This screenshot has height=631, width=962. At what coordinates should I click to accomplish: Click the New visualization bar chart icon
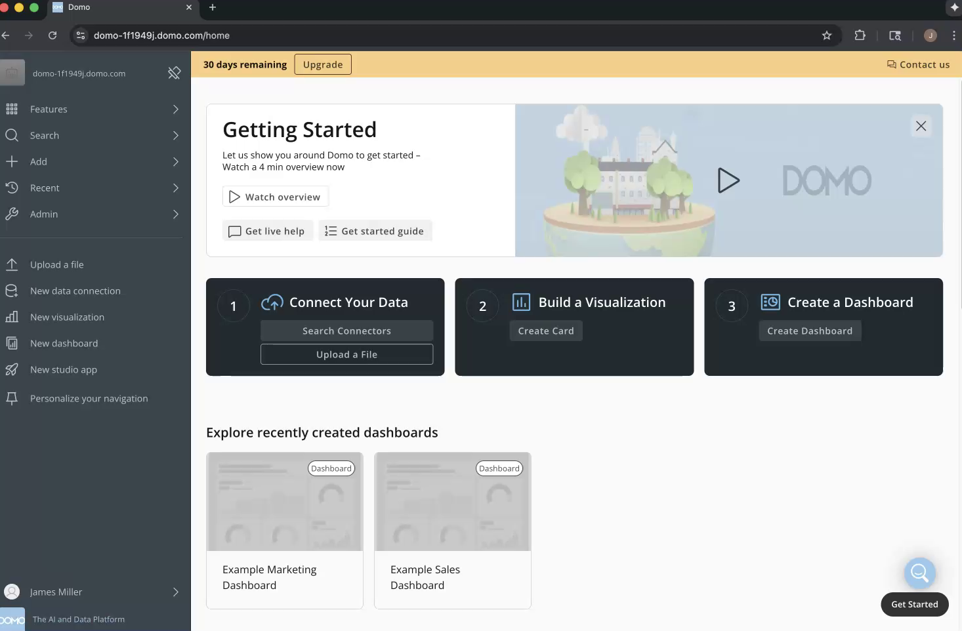point(12,317)
